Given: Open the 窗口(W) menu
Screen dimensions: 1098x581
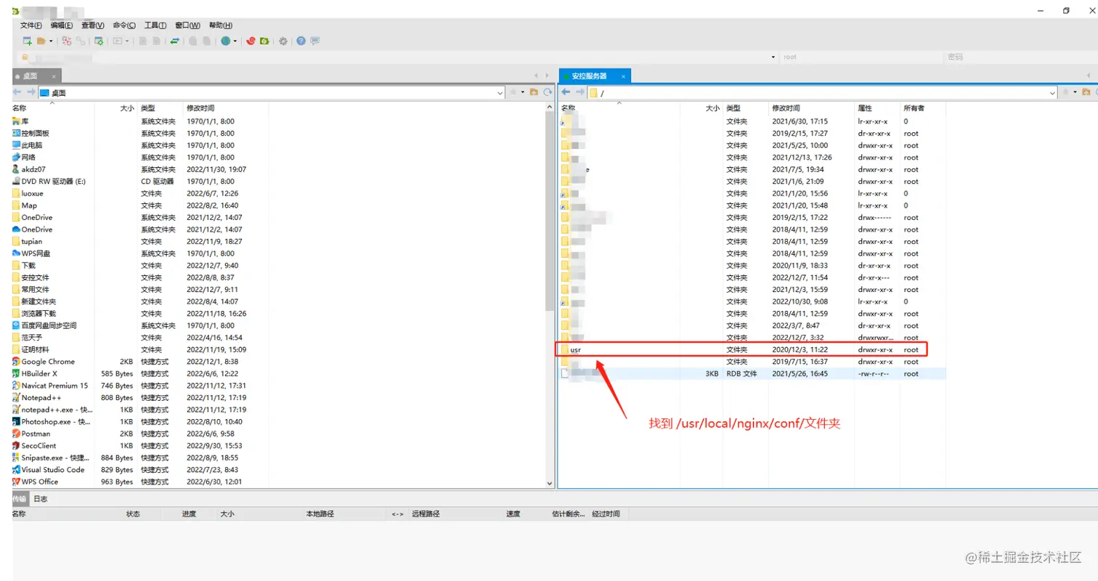Looking at the screenshot, I should 187,25.
